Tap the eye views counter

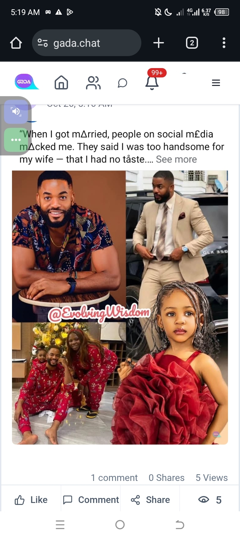point(210,500)
